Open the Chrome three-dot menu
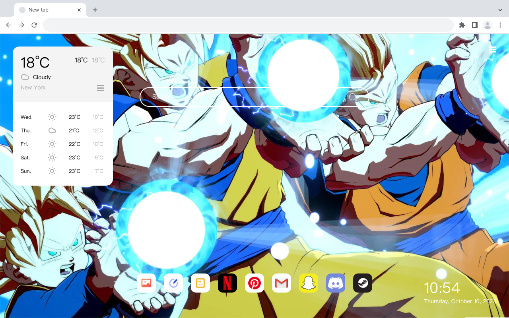Screen dimensions: 509x318 (x=500, y=25)
